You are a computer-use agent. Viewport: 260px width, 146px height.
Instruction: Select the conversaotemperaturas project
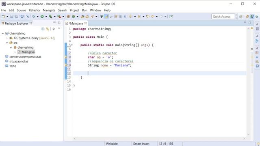point(25,57)
